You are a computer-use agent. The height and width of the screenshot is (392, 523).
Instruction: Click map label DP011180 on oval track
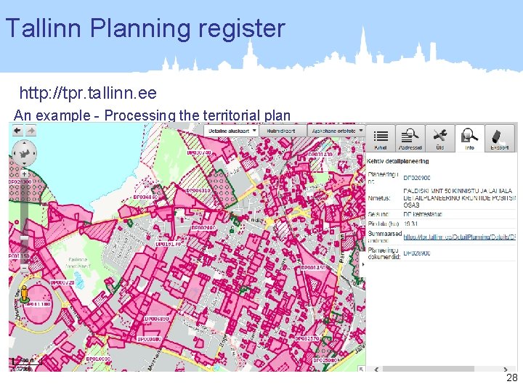38,304
